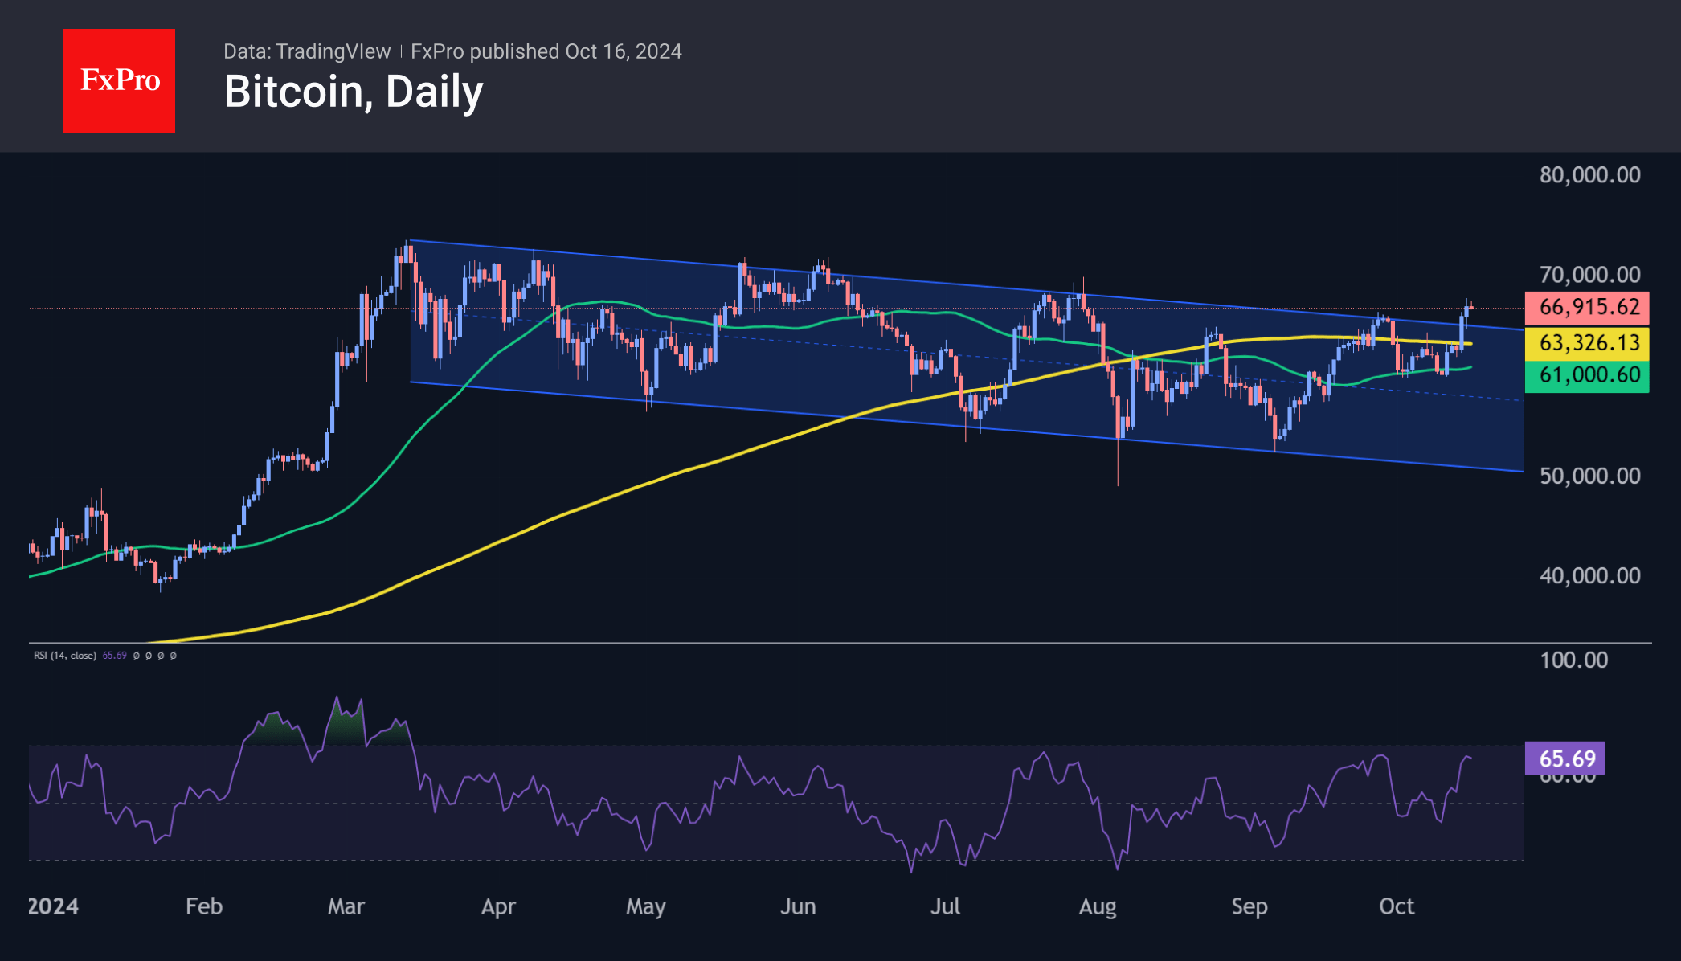
Task: Click the red 66,915.62 price label
Action: point(1587,307)
